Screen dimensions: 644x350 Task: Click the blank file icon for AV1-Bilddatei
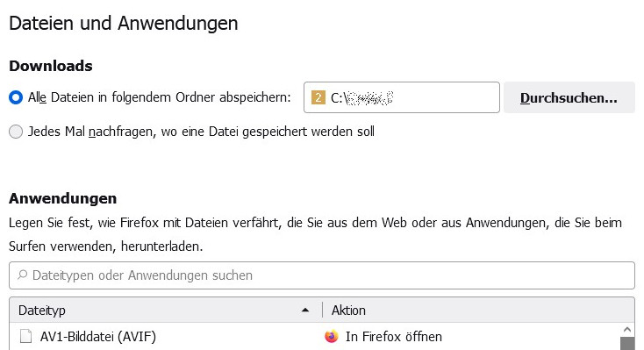point(25,337)
